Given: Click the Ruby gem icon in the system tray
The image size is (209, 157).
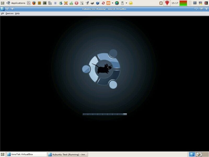Looking at the screenshot, I should coord(167,3).
